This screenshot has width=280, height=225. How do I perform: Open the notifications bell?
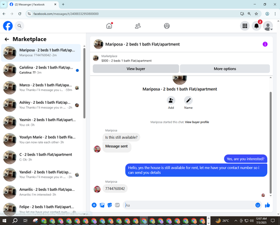(x=256, y=26)
